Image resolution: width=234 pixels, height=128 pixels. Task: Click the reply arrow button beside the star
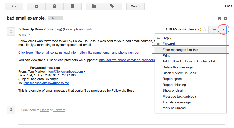click(x=215, y=29)
